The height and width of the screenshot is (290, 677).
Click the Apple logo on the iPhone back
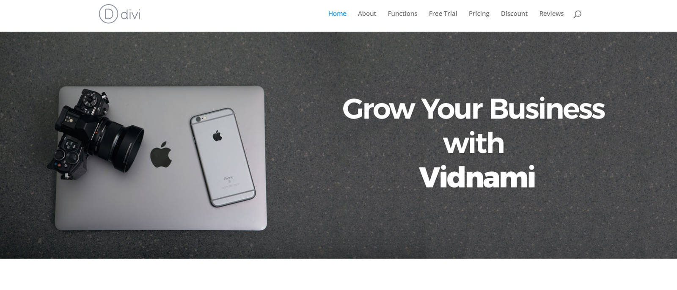[x=217, y=136]
